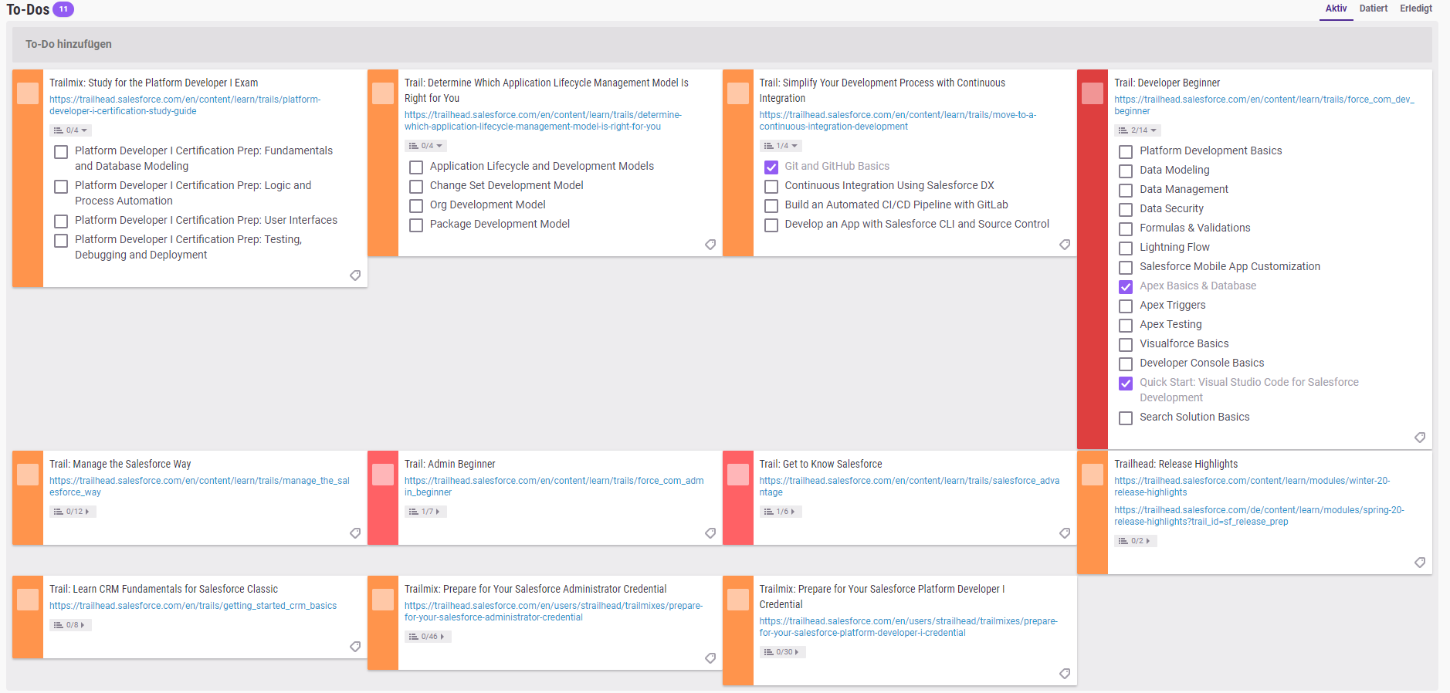Click the purple 11 To-Dos count badge

[63, 9]
